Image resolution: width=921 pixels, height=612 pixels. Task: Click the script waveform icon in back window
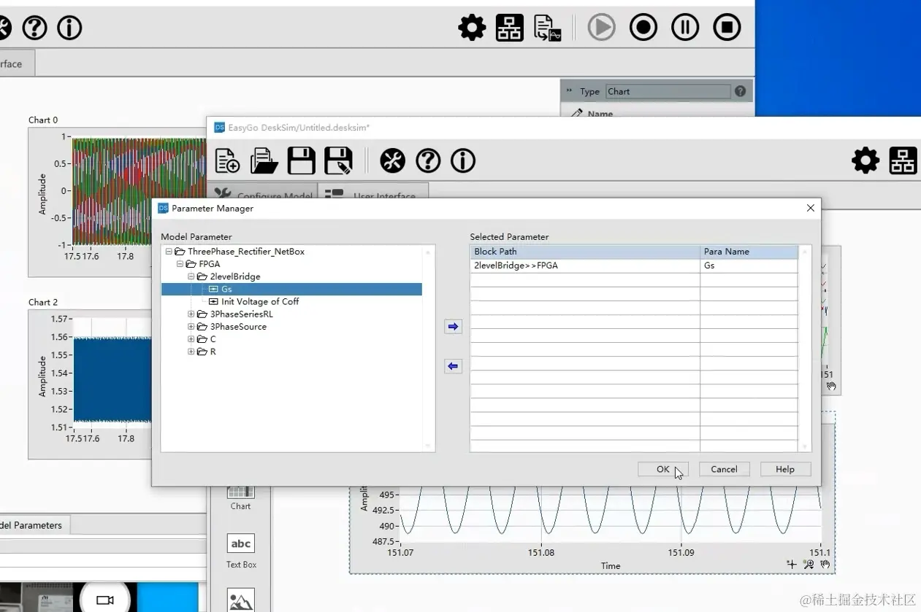tap(547, 28)
